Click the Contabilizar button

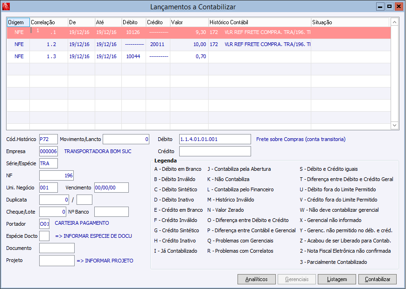pyautogui.click(x=378, y=279)
